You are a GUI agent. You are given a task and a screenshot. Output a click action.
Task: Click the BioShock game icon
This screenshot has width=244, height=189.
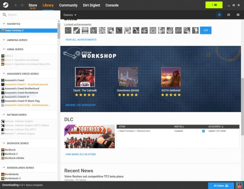[x=3, y=150]
